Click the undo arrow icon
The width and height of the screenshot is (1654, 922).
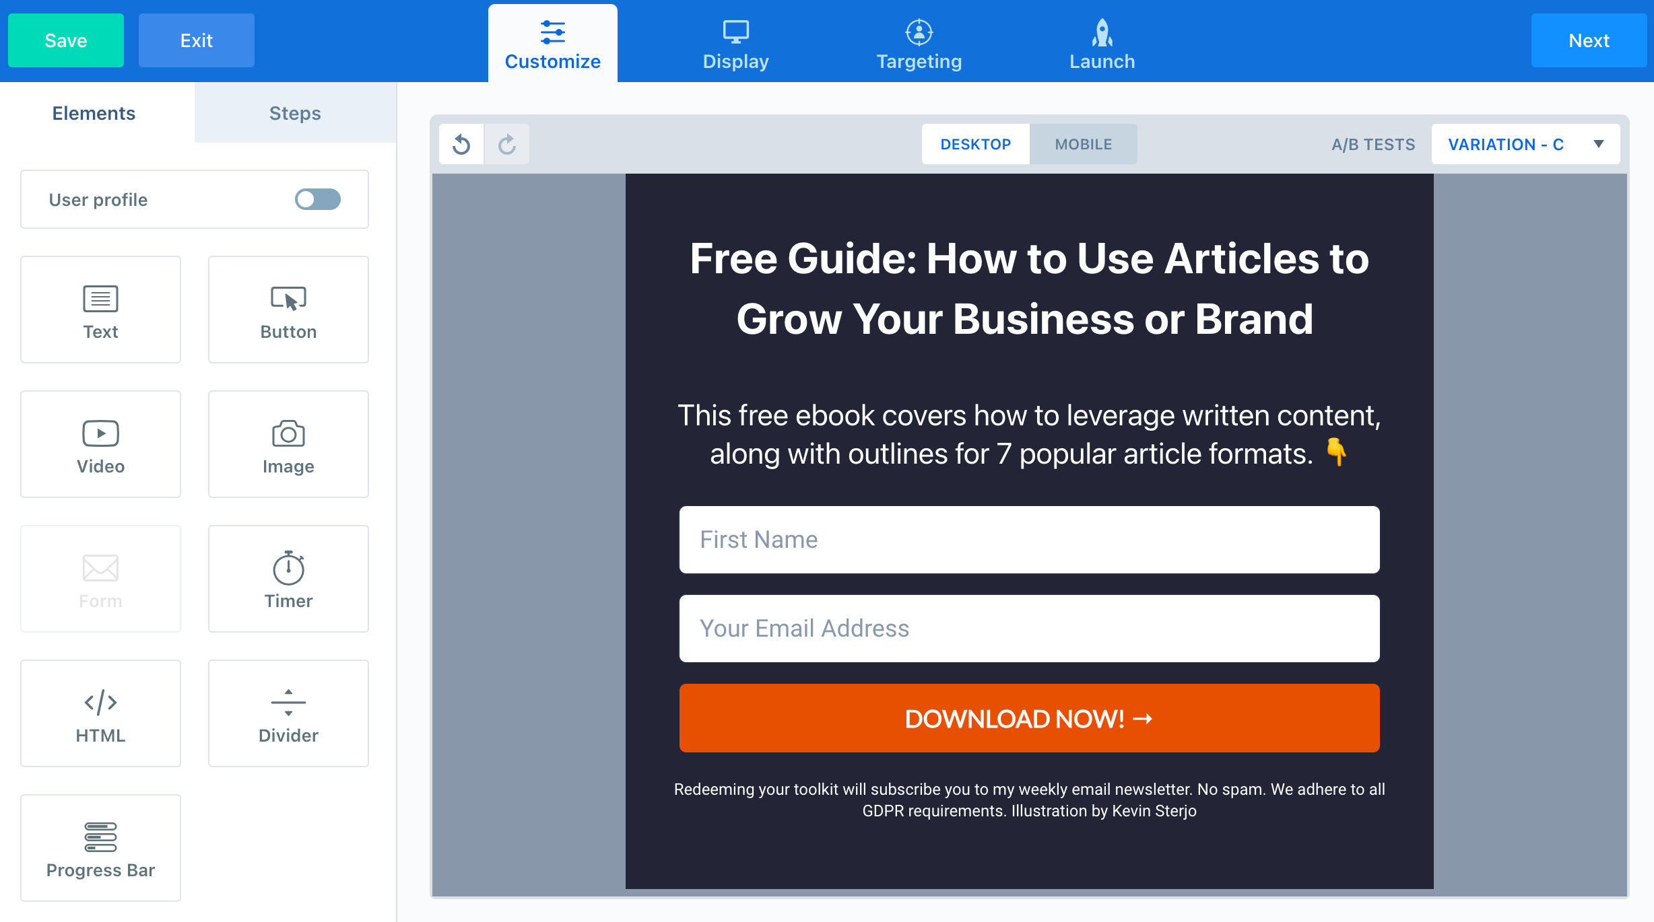click(461, 144)
